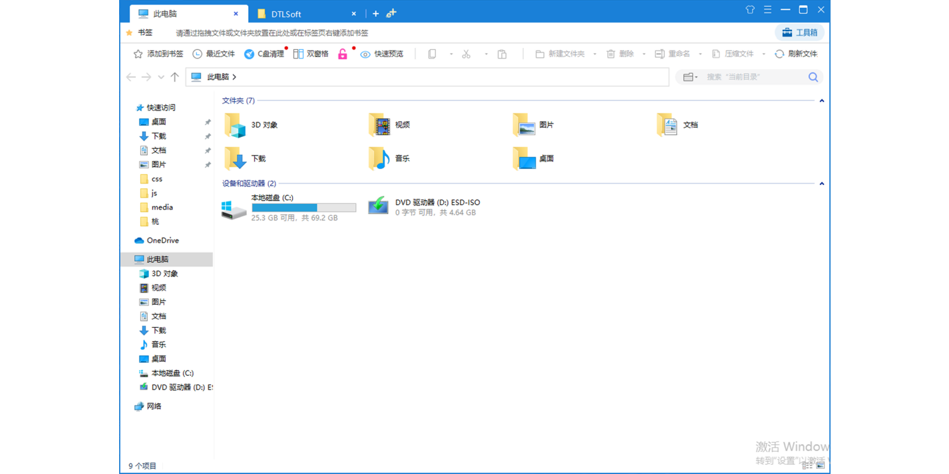Click the 重命名 rename button

pos(672,54)
